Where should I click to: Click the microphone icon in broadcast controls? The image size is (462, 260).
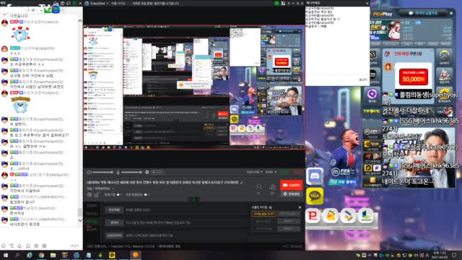[118, 172]
